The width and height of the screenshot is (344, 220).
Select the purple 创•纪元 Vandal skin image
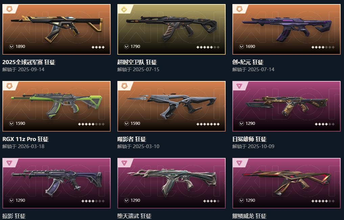coord(286,28)
